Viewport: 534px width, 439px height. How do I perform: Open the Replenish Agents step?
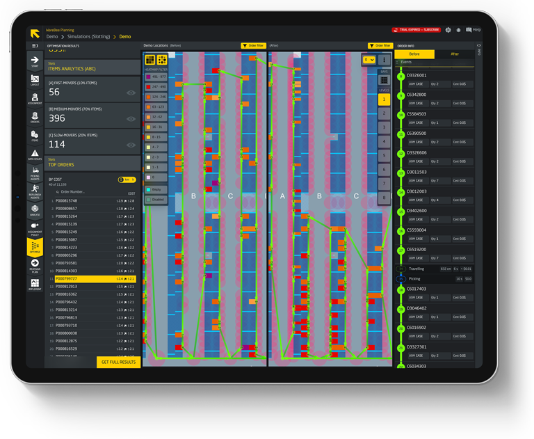click(35, 192)
